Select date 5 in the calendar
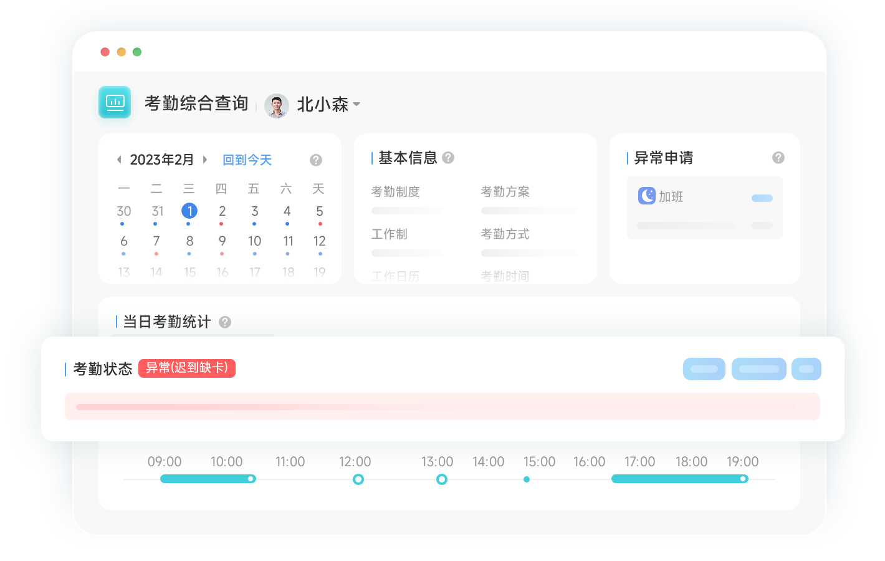The image size is (885, 561). pyautogui.click(x=319, y=211)
